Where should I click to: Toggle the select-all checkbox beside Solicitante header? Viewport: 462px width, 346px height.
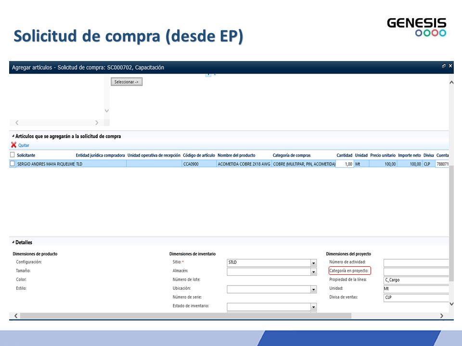[13, 155]
